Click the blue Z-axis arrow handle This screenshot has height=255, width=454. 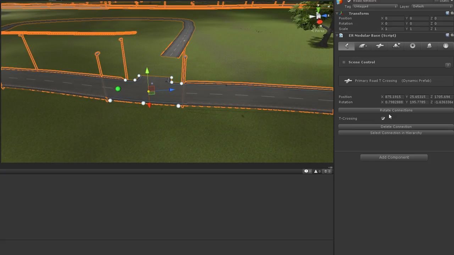[172, 90]
